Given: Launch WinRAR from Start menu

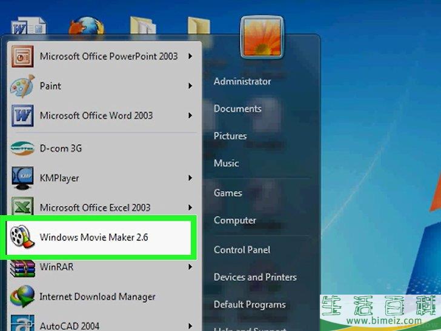Looking at the screenshot, I should pos(104,267).
